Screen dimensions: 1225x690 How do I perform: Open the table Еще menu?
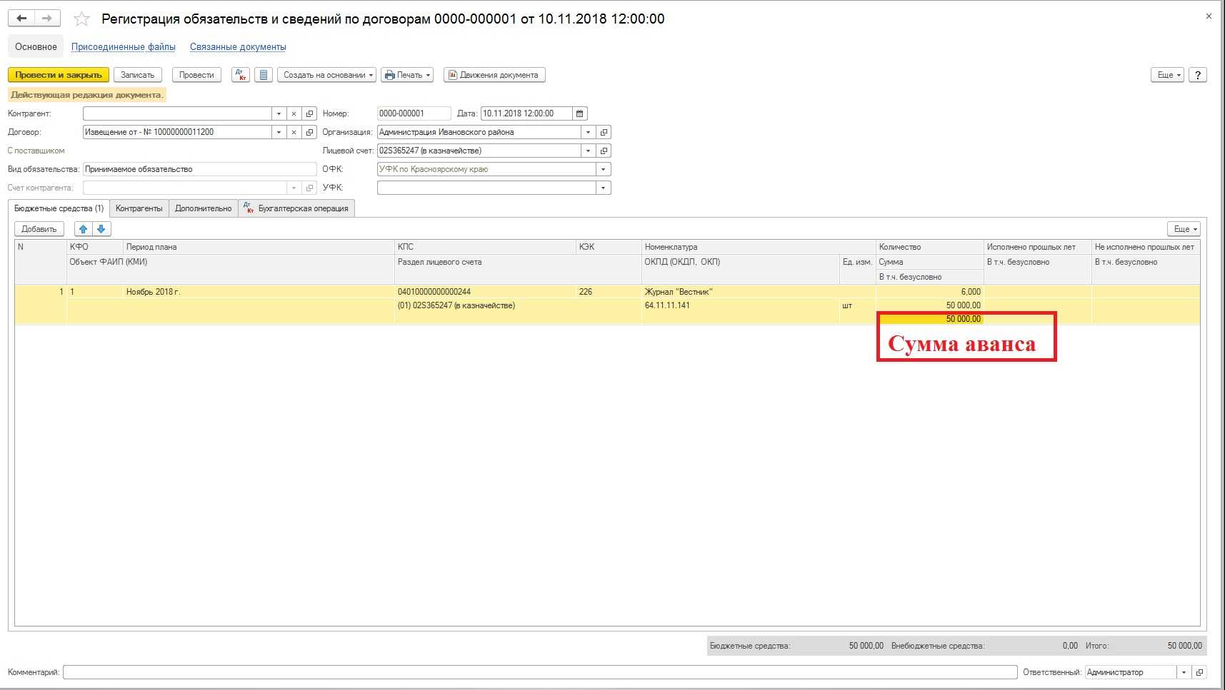1184,229
